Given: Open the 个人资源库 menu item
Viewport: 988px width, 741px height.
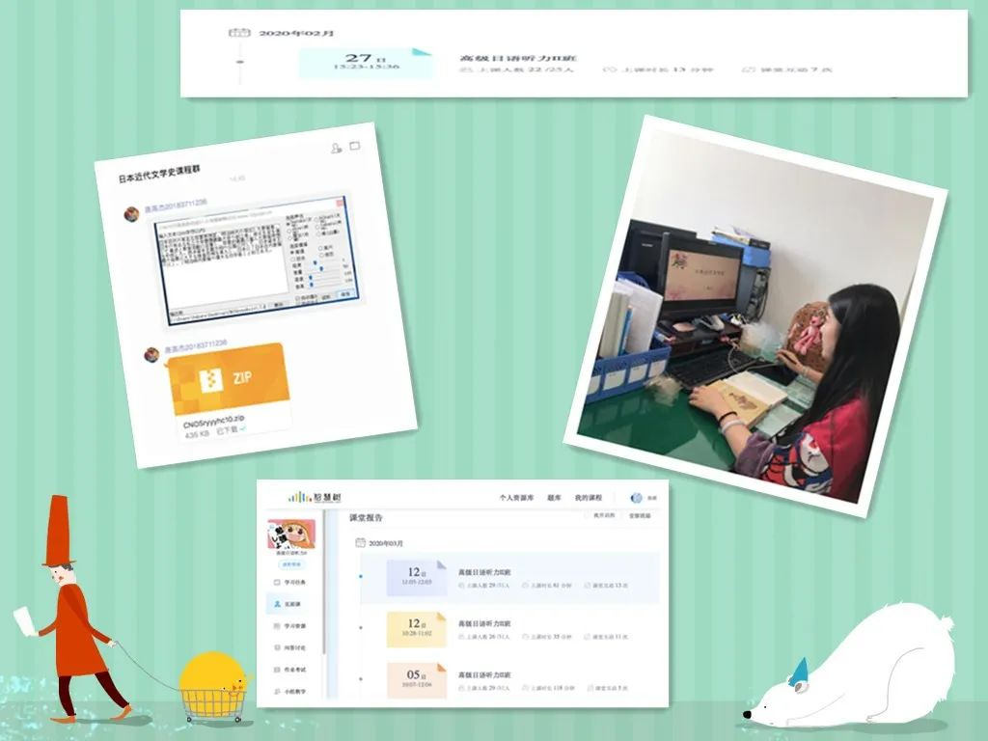Looking at the screenshot, I should [x=516, y=498].
